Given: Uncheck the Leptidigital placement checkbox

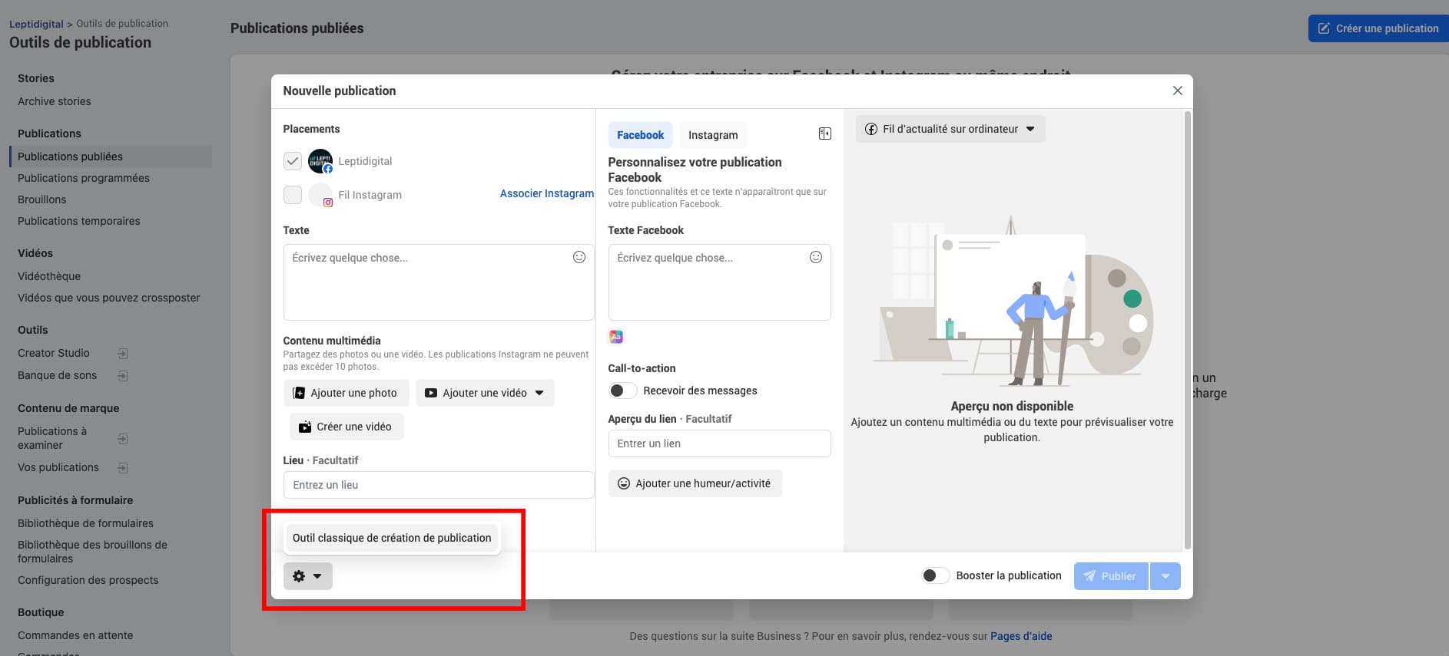Looking at the screenshot, I should tap(293, 161).
